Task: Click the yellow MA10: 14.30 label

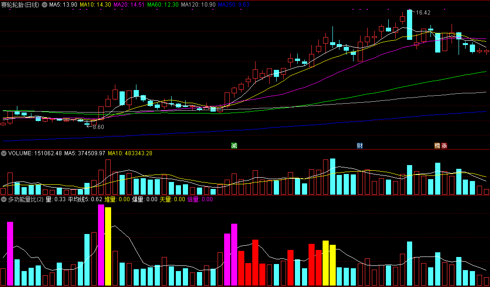Action: pos(95,5)
